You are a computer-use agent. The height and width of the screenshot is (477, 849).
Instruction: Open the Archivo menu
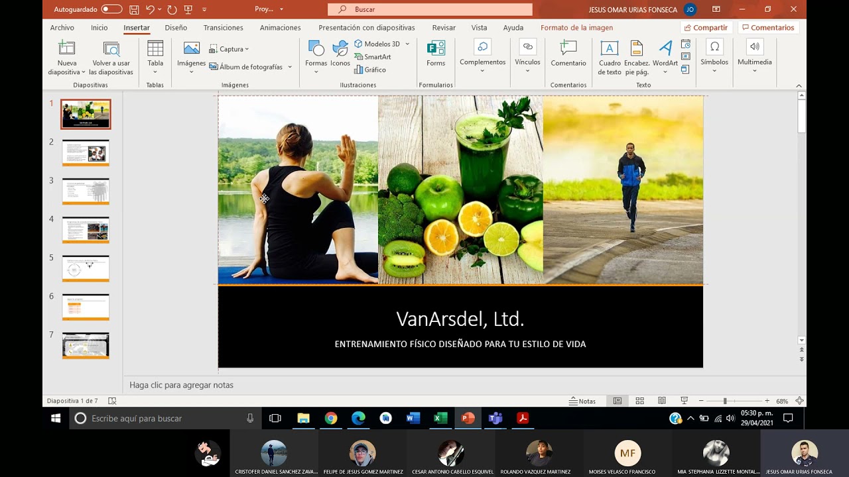62,28
